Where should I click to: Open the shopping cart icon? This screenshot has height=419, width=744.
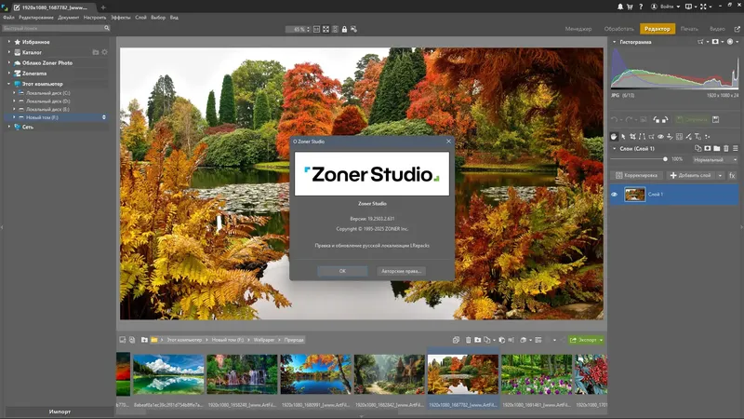[631, 7]
